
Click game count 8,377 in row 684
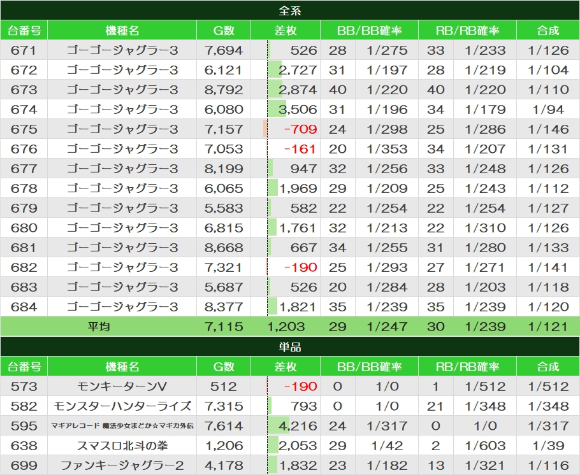click(224, 307)
